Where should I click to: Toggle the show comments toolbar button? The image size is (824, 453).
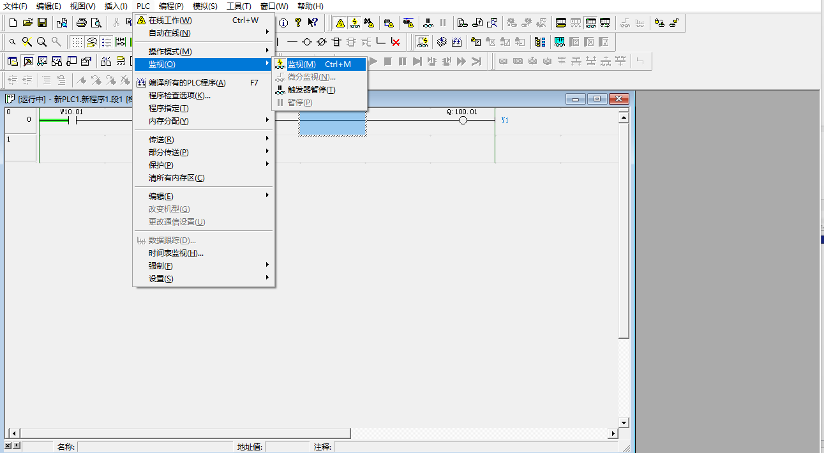click(91, 42)
